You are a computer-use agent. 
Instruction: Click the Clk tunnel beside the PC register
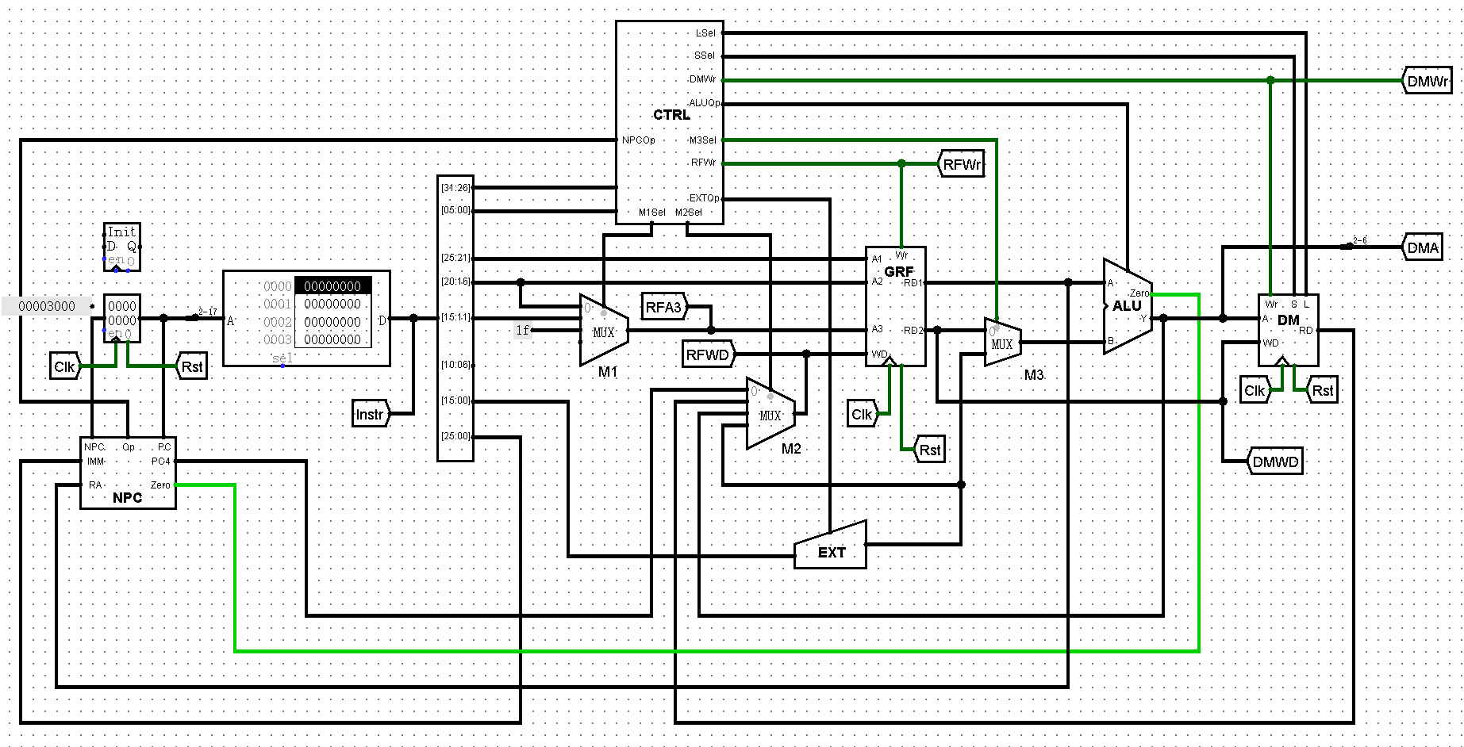[65, 366]
